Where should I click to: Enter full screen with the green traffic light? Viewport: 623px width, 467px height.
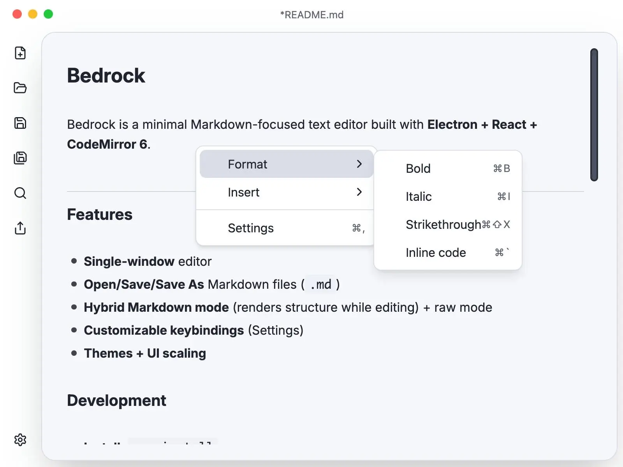[x=48, y=14]
